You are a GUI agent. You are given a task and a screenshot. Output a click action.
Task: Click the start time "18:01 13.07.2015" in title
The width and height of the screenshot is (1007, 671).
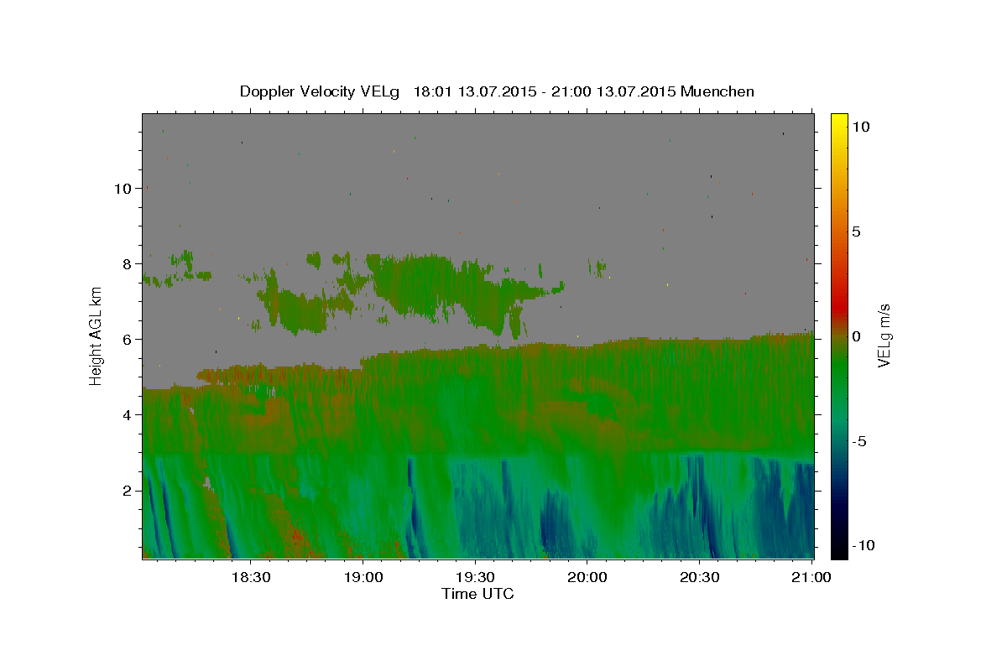475,91
